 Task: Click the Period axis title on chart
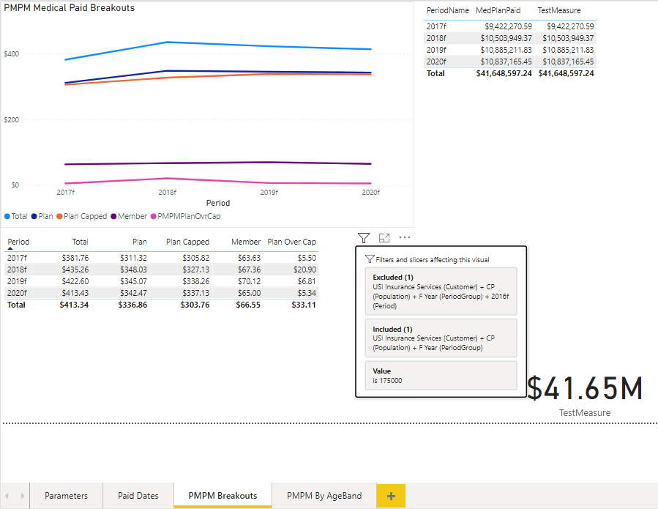pyautogui.click(x=218, y=204)
